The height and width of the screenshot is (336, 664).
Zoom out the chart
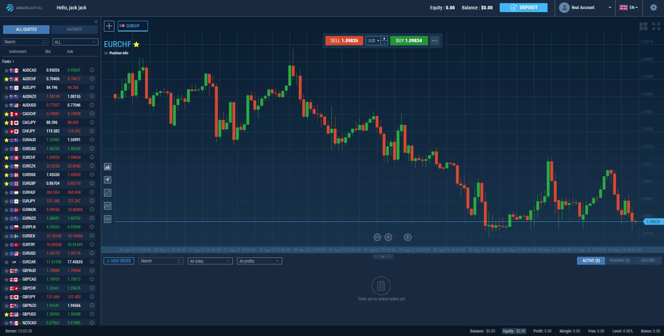point(377,237)
